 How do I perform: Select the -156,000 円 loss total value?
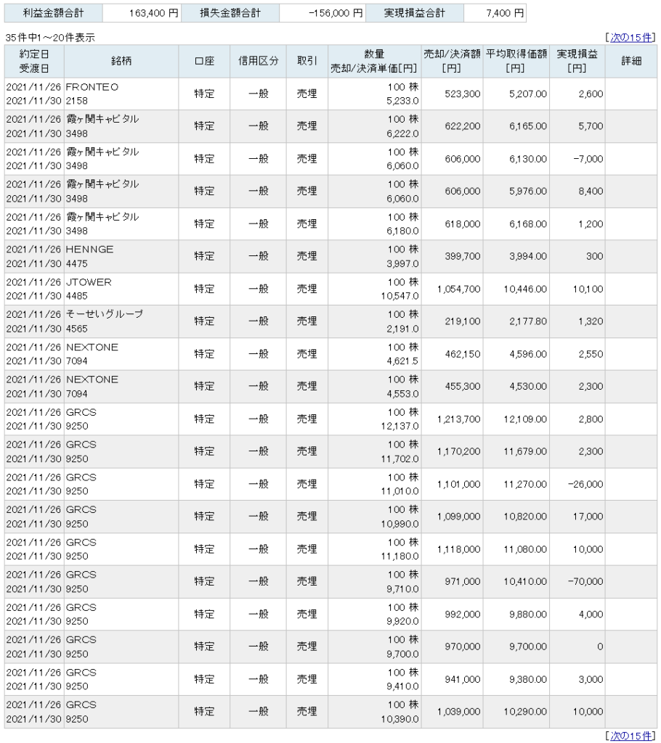pyautogui.click(x=336, y=13)
